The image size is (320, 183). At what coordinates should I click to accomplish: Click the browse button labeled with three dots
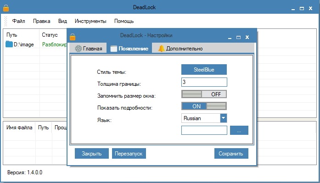[239, 130]
